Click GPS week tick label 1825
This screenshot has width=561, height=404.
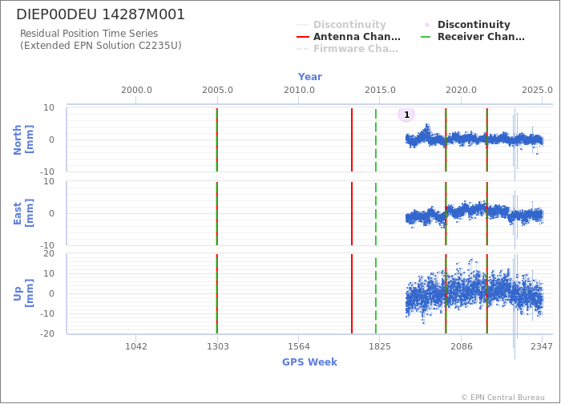(380, 346)
